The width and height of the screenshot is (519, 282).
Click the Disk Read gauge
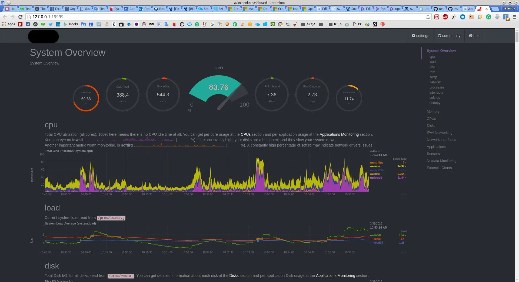(x=122, y=94)
